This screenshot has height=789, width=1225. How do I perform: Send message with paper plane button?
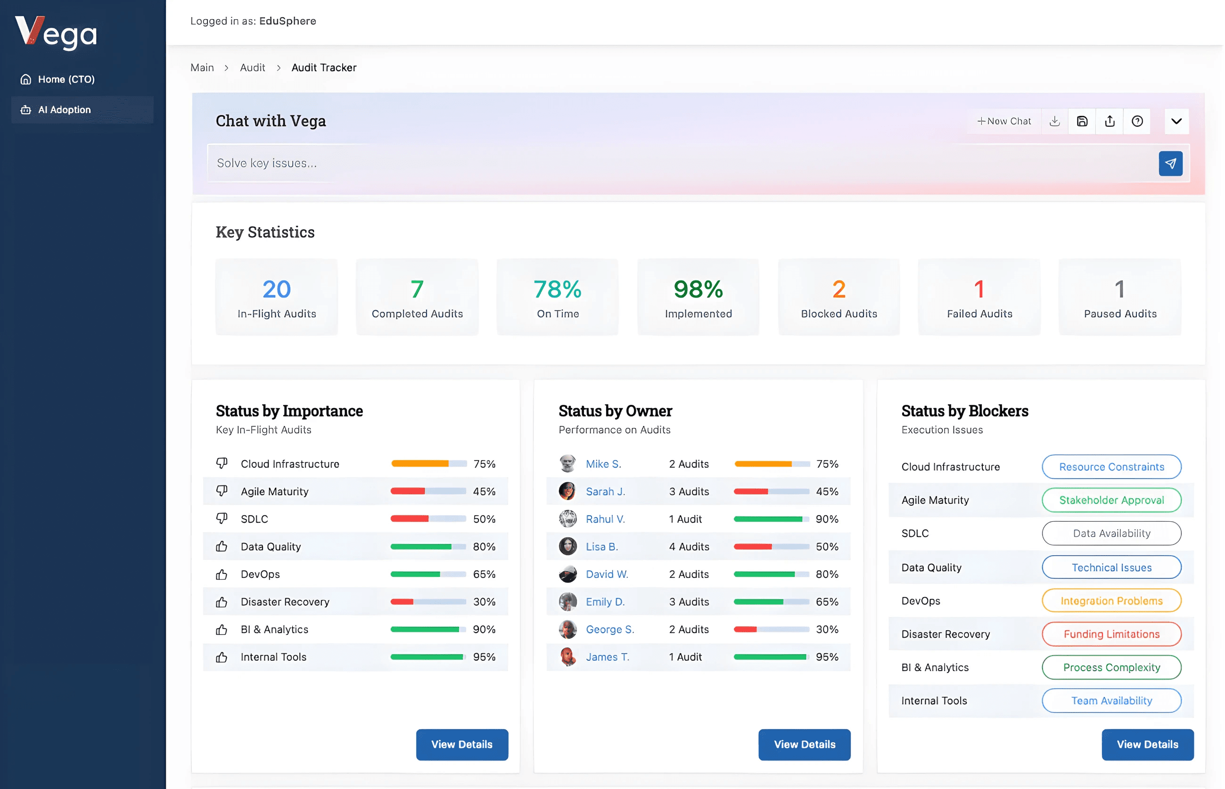(1170, 164)
